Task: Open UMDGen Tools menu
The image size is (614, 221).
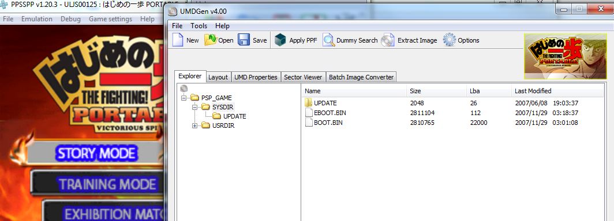Action: tap(199, 26)
